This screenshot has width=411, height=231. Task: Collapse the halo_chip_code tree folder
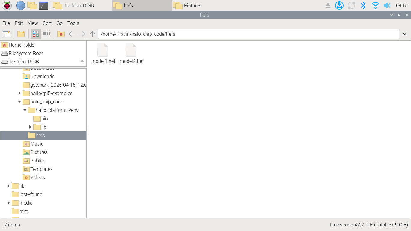click(x=20, y=102)
